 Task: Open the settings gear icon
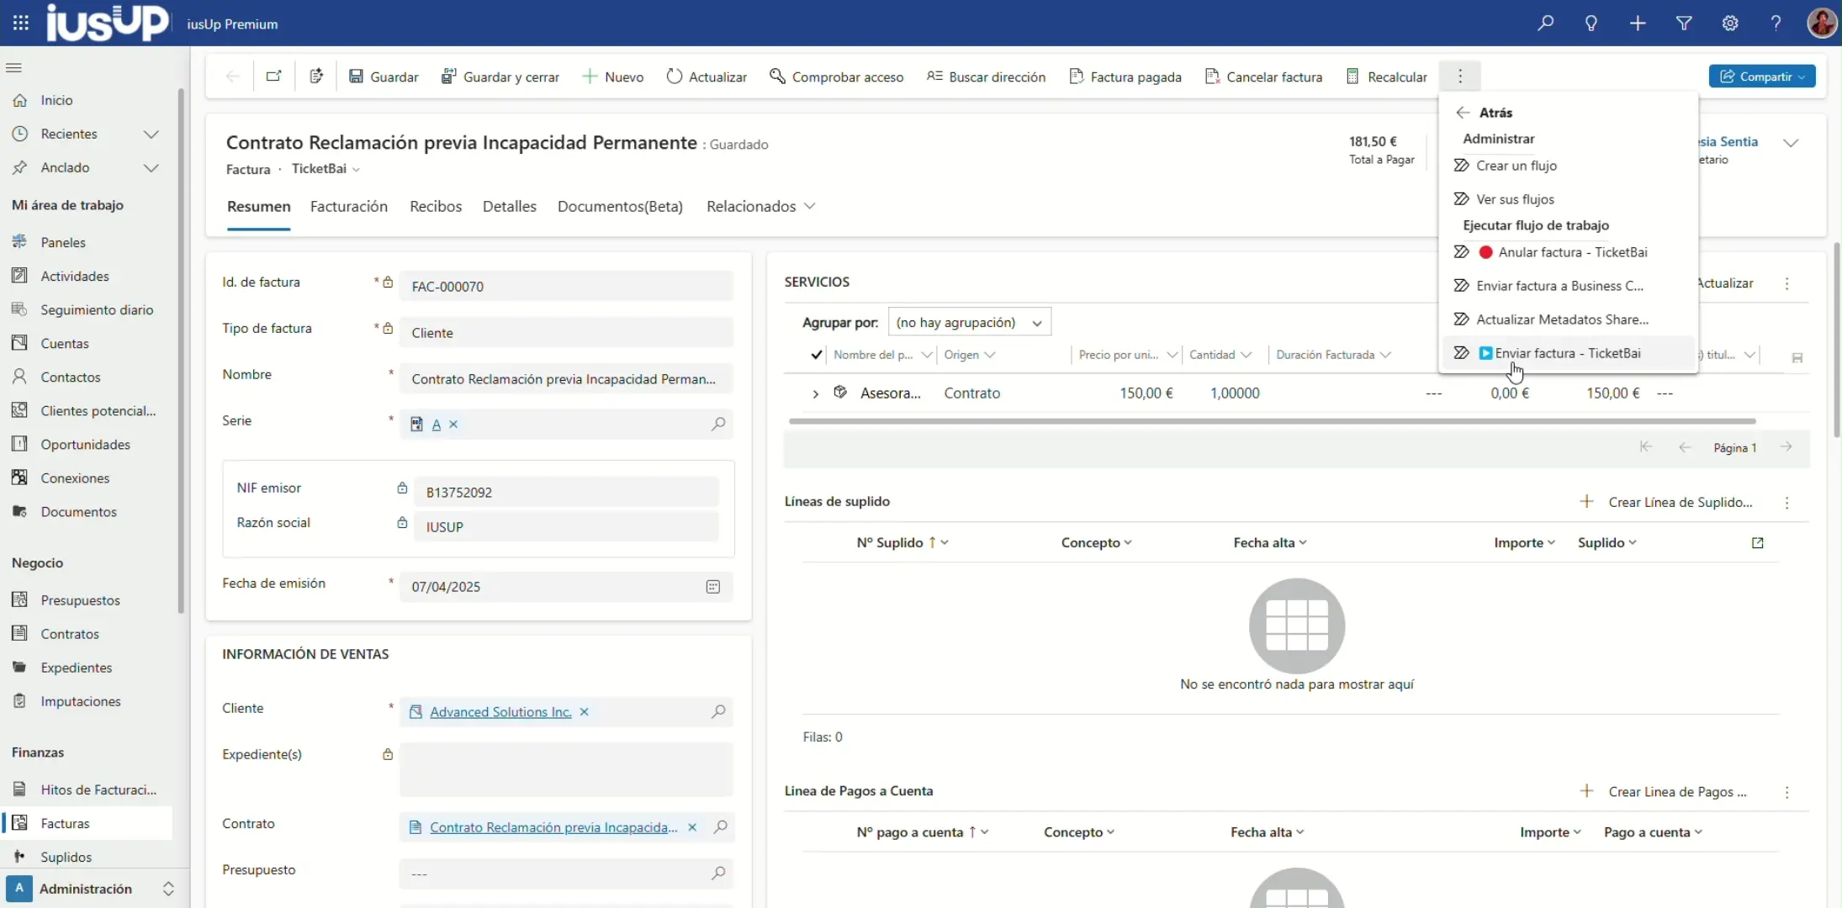click(1730, 24)
